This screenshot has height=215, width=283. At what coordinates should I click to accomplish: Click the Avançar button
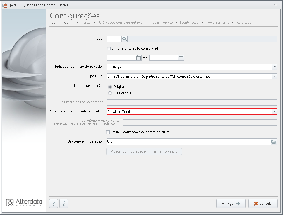(x=231, y=204)
